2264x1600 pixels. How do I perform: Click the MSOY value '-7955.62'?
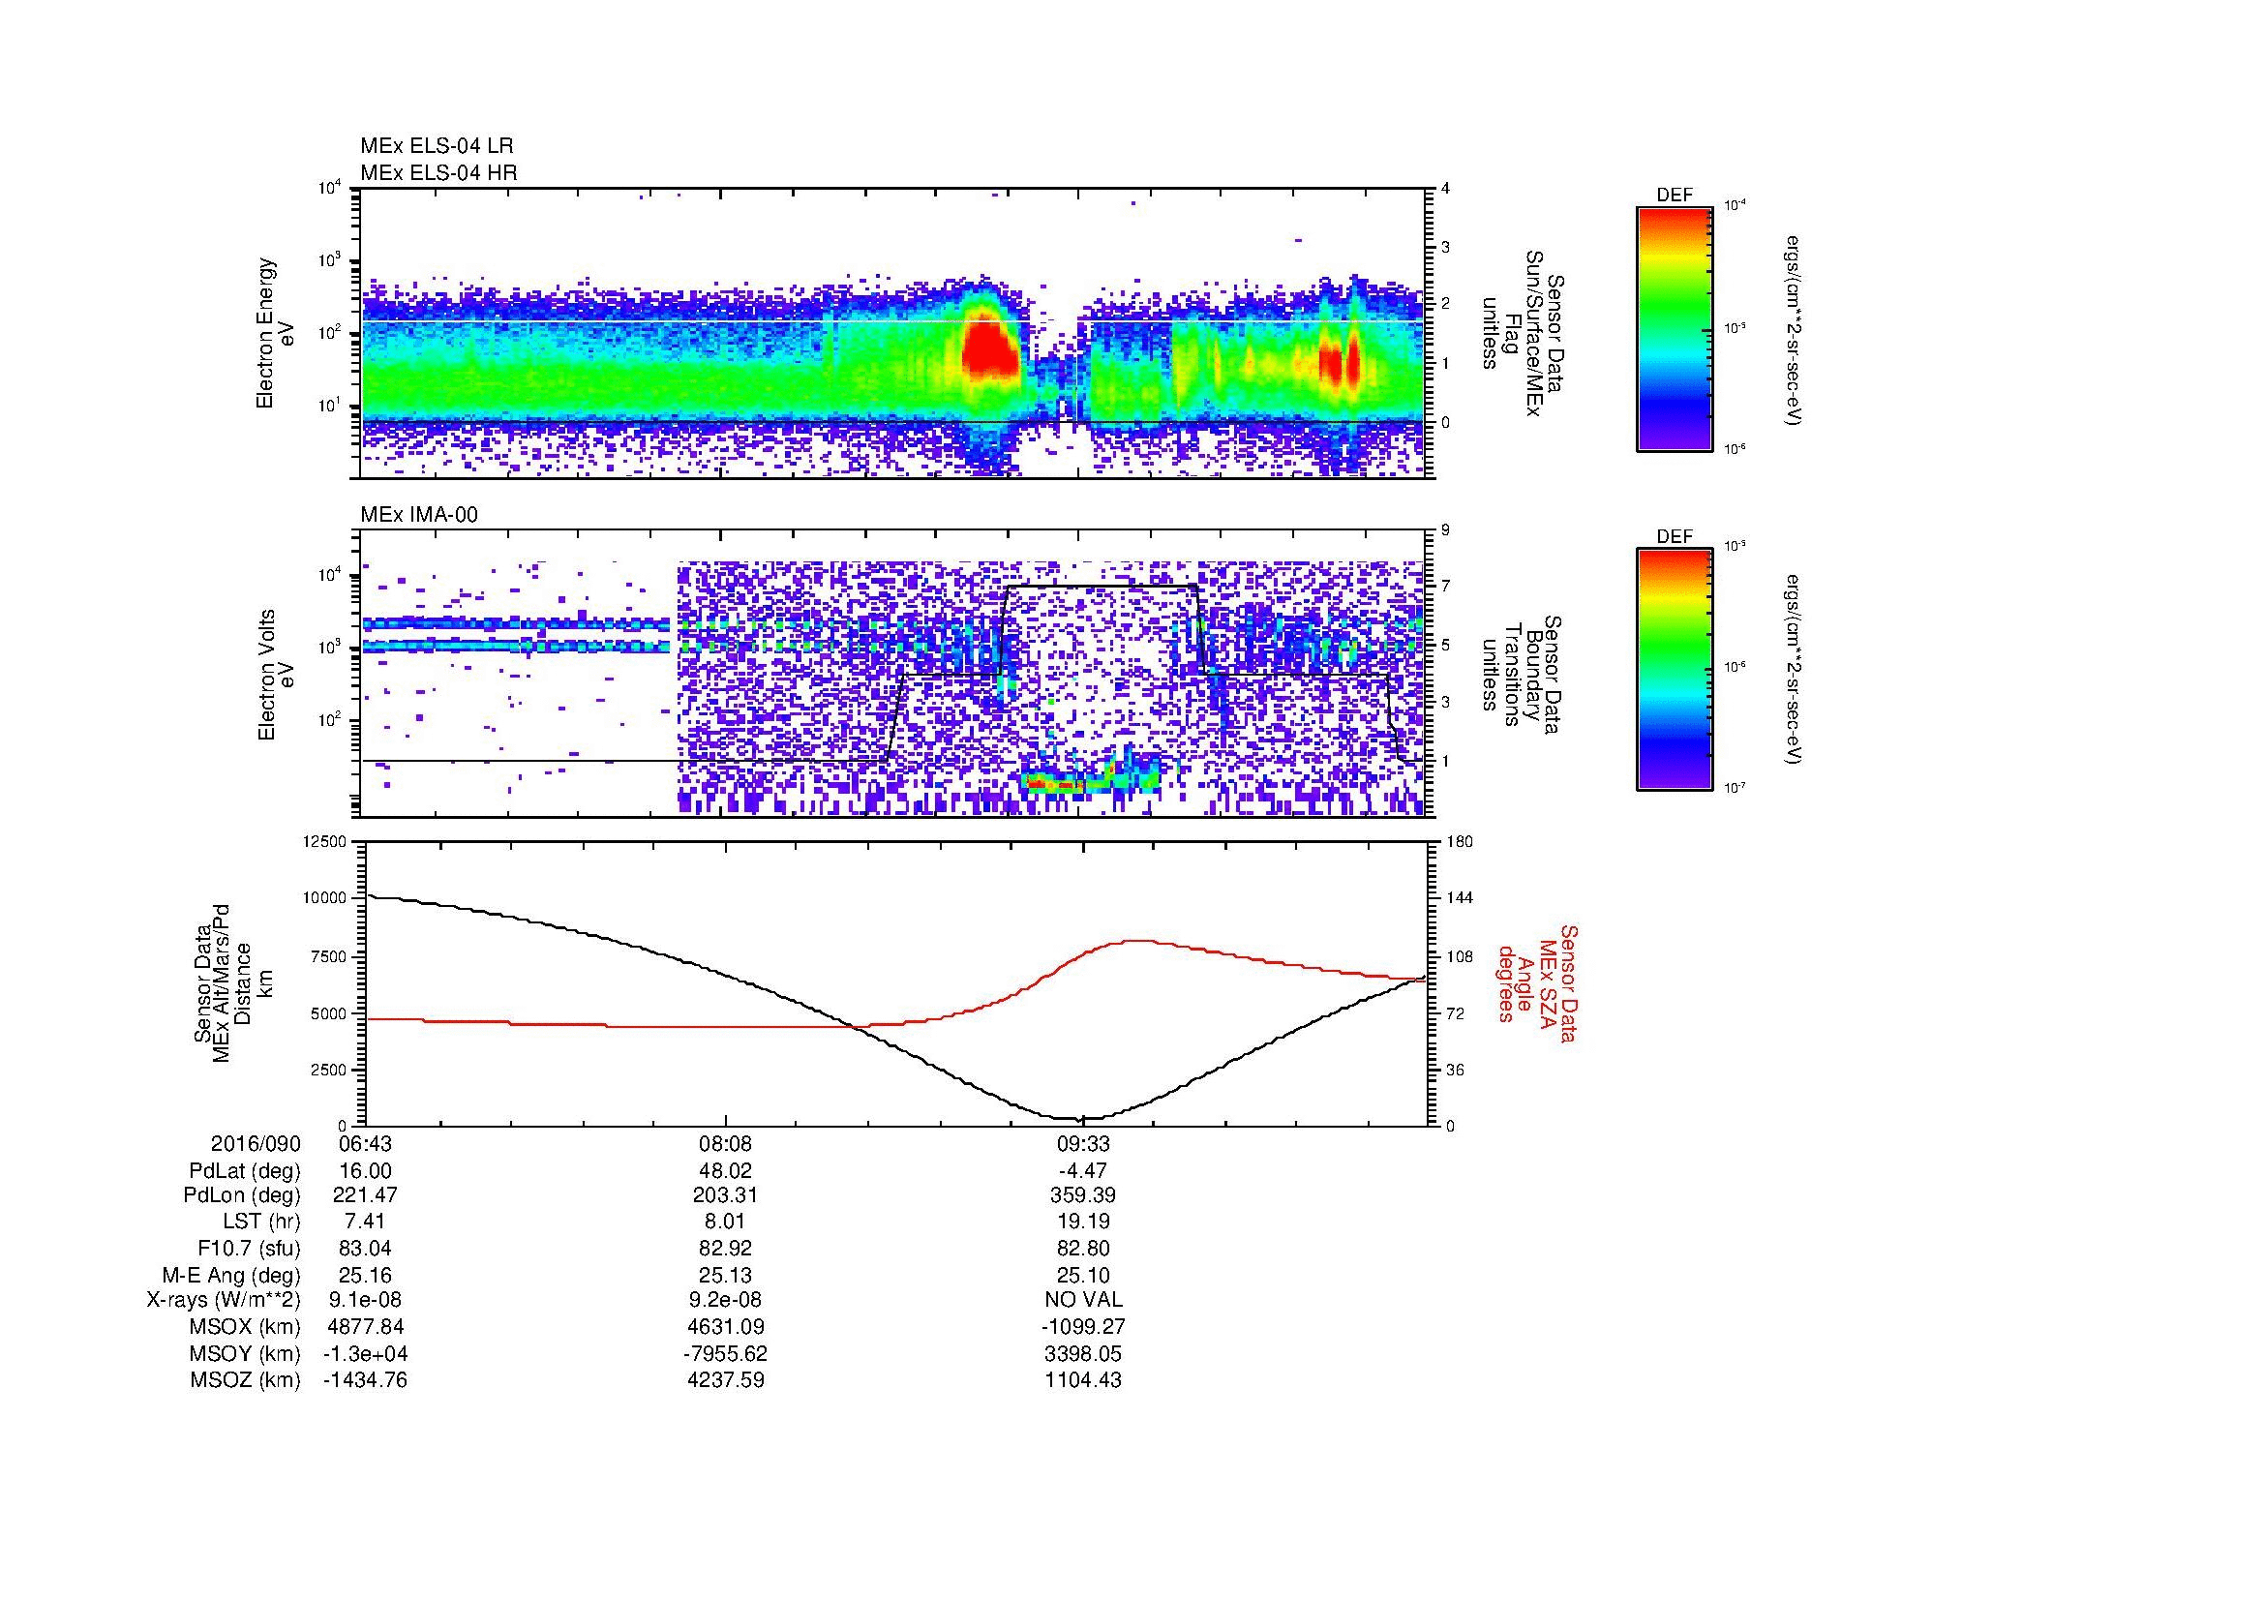726,1353
